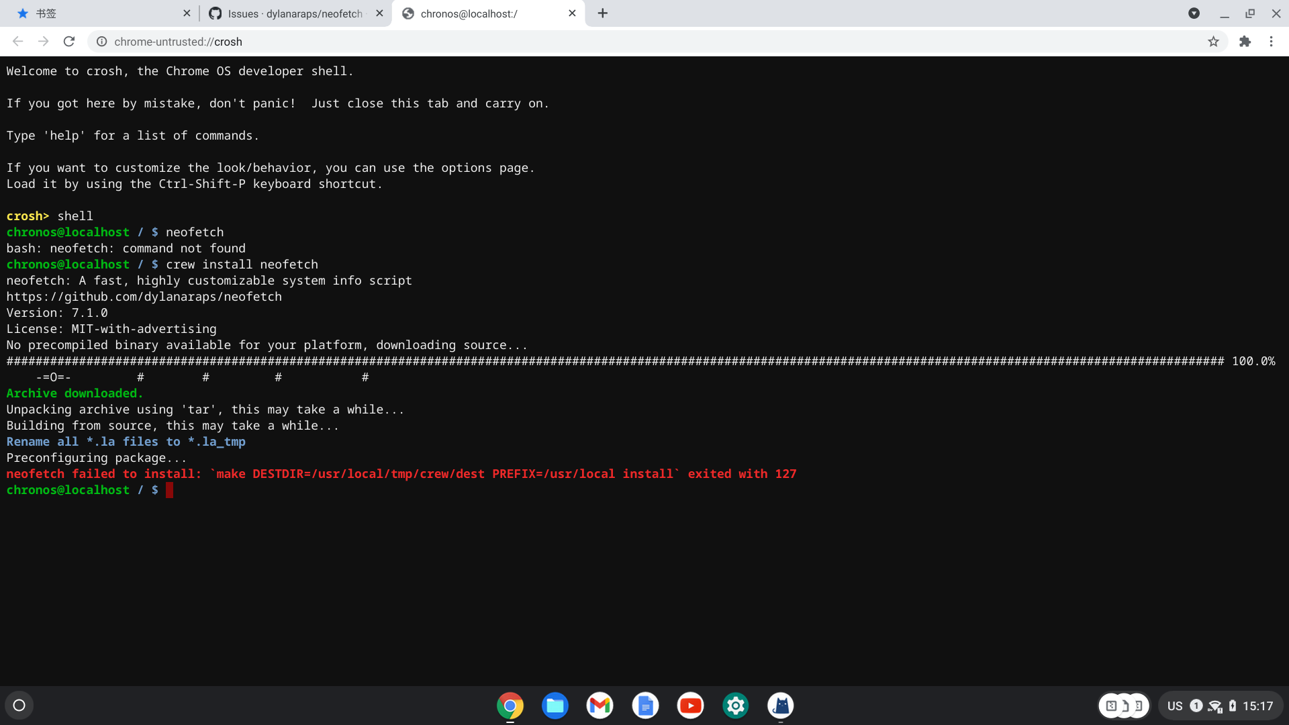Image resolution: width=1289 pixels, height=725 pixels.
Task: Click the https://github.com/dylanaraps/neofetch URL text
Action: click(144, 297)
